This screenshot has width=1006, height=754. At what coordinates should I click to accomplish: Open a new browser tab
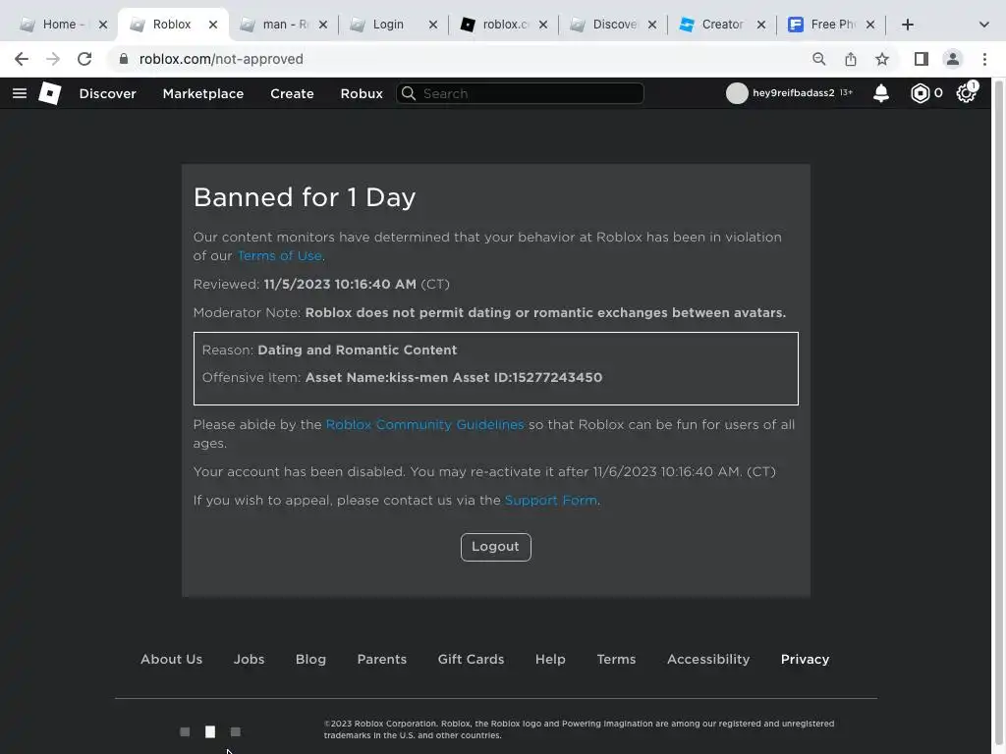click(x=907, y=25)
